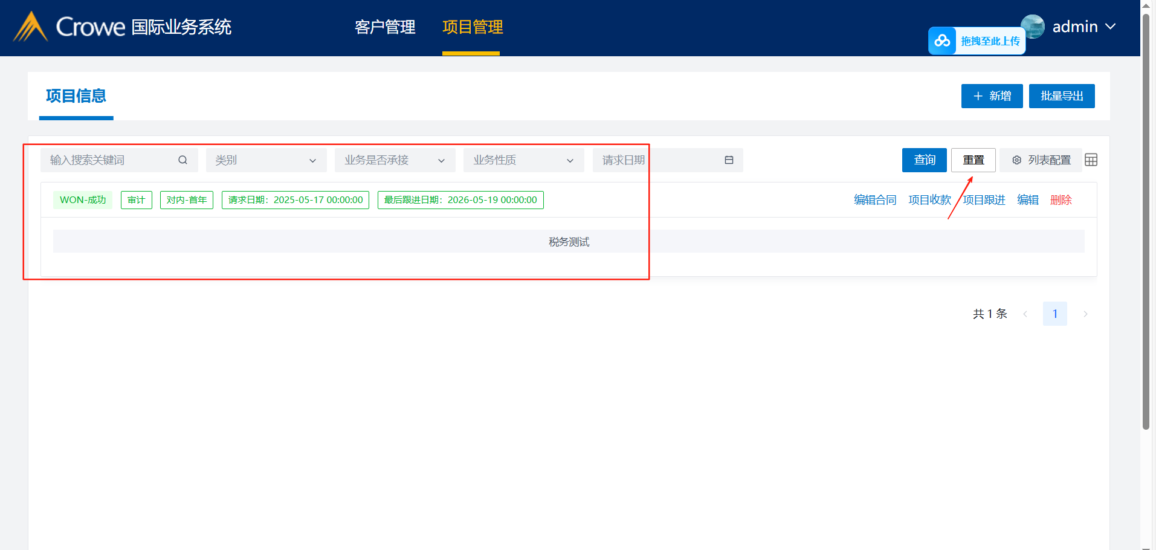Image resolution: width=1156 pixels, height=550 pixels.
Task: Click the Crowe logo icon
Action: click(30, 27)
